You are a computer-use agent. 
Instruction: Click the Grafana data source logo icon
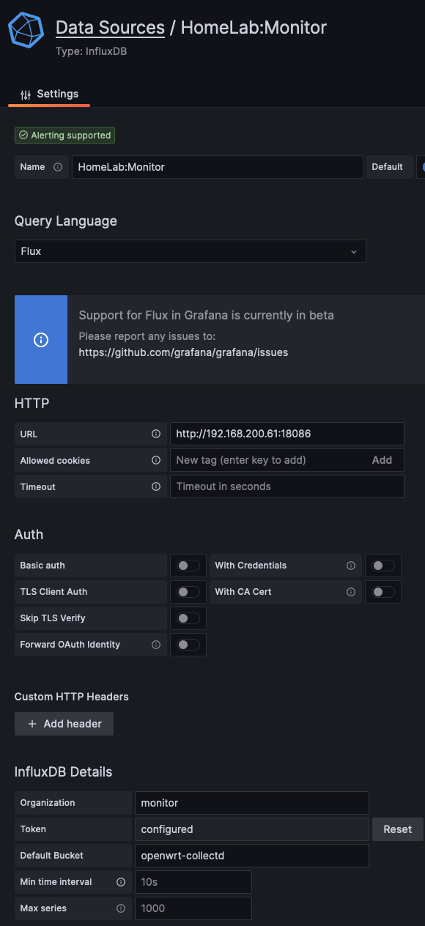click(x=26, y=30)
